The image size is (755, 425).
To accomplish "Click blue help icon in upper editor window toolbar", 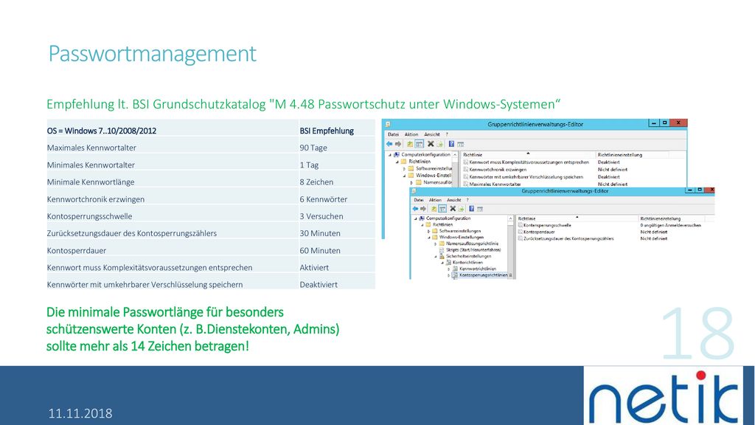I will pyautogui.click(x=451, y=144).
